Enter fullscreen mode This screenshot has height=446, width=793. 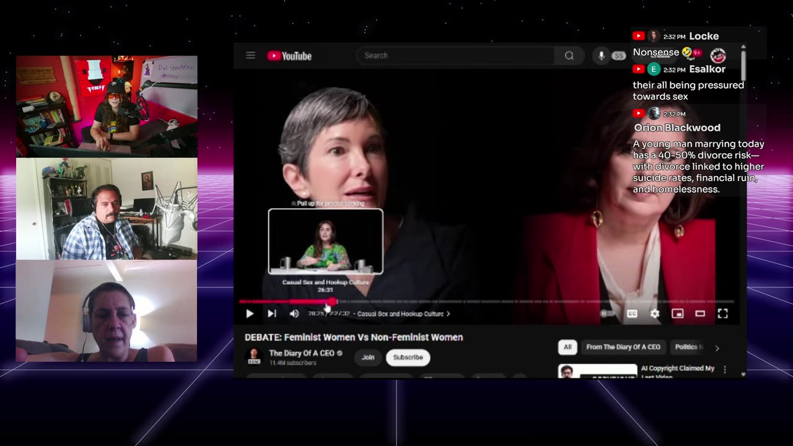point(722,313)
